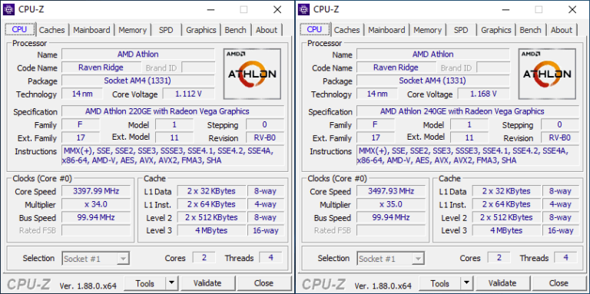The image size is (590, 294).
Task: Click Multiplier field showing x 34.0
Action: click(96, 204)
